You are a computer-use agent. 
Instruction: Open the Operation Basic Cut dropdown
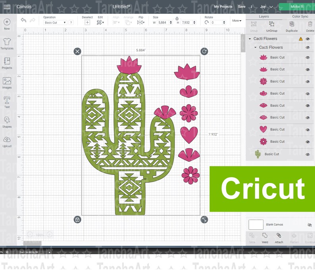[55, 23]
